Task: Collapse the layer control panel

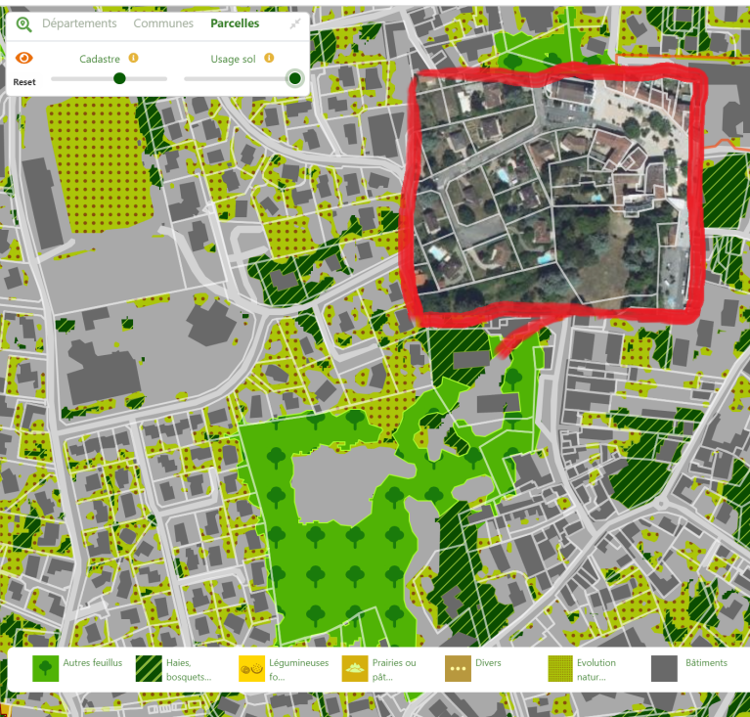Action: coord(295,24)
